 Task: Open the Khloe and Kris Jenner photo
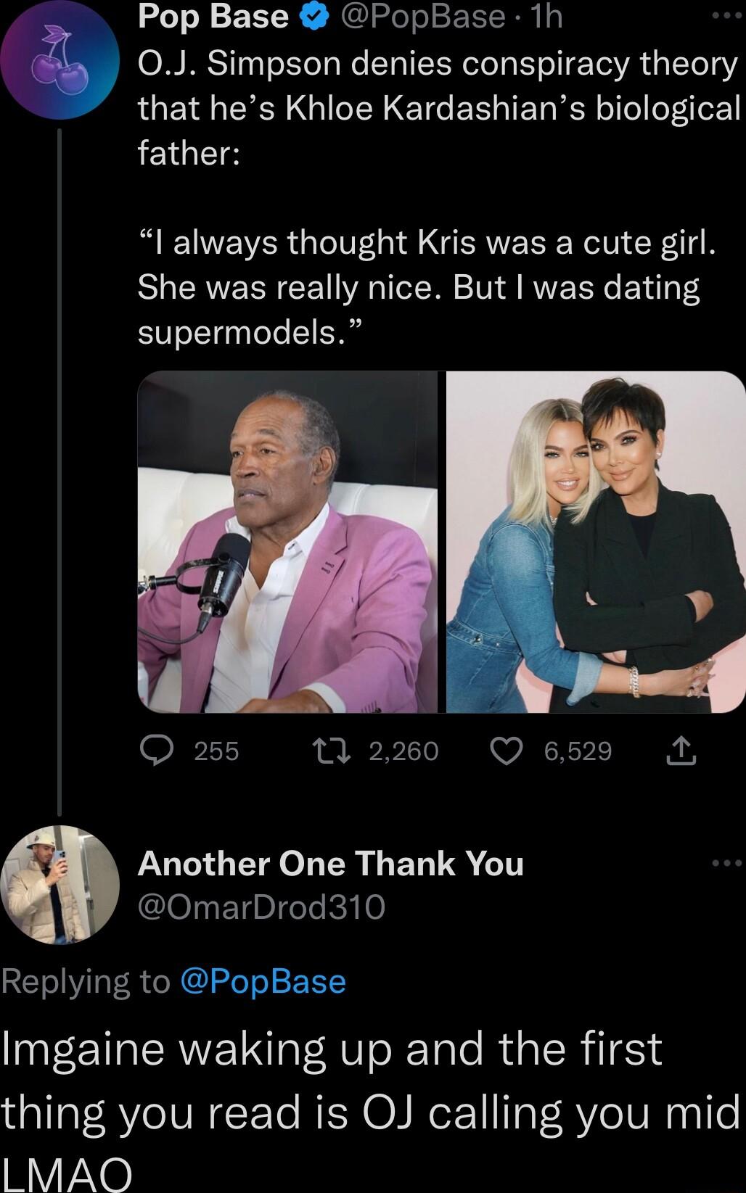pos(591,542)
